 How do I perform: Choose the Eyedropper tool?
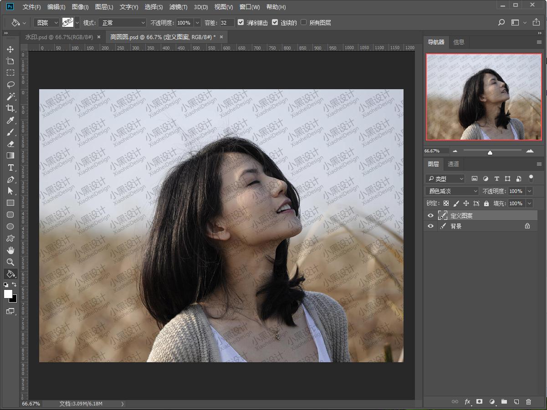coord(10,120)
